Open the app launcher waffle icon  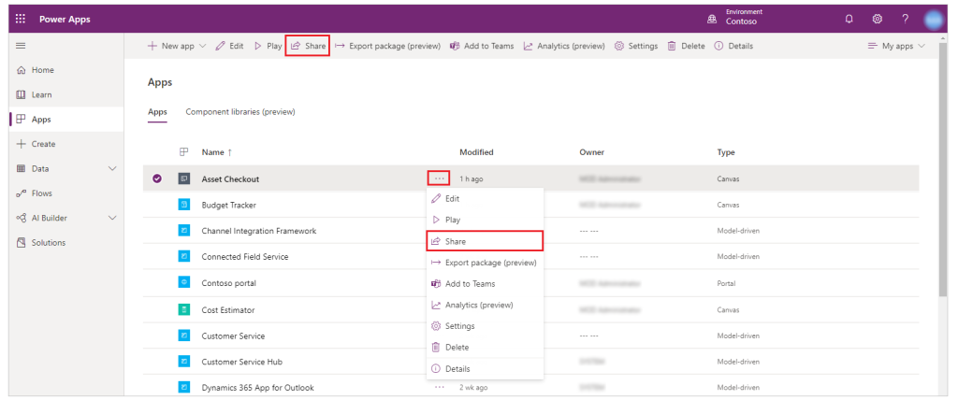21,18
